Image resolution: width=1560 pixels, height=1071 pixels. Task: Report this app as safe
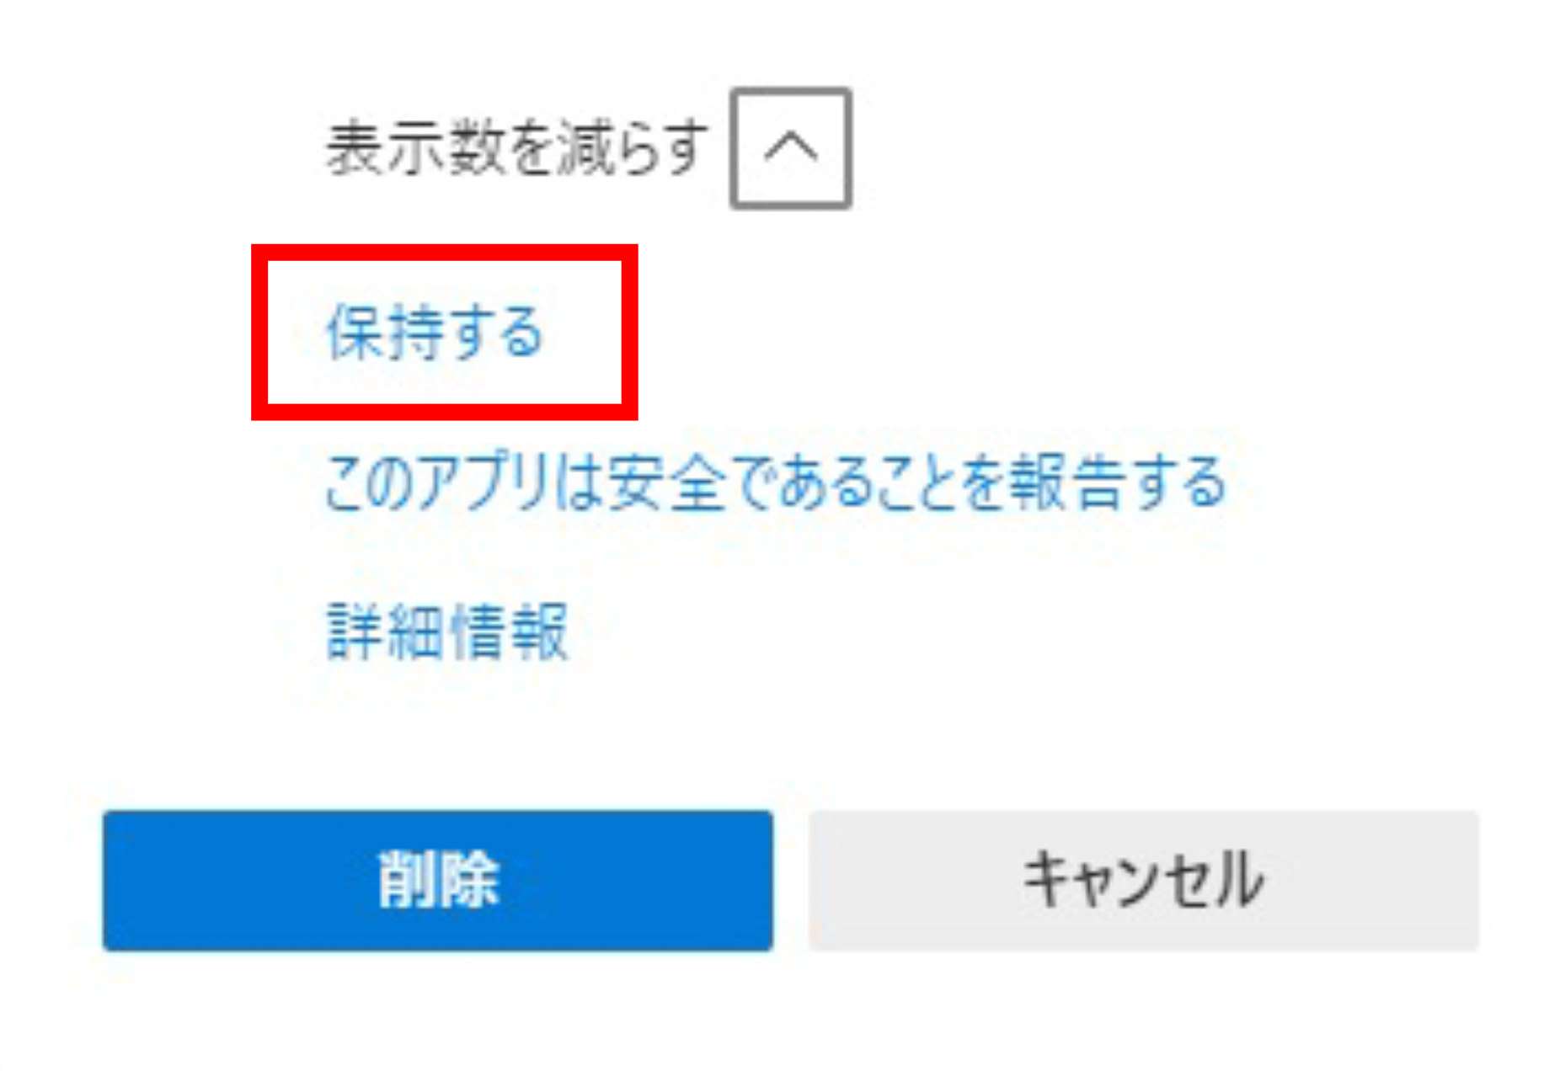[776, 482]
